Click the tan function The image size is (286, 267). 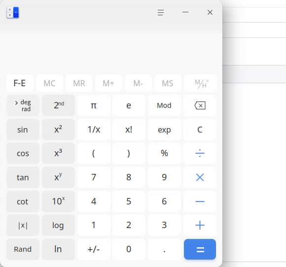(23, 177)
